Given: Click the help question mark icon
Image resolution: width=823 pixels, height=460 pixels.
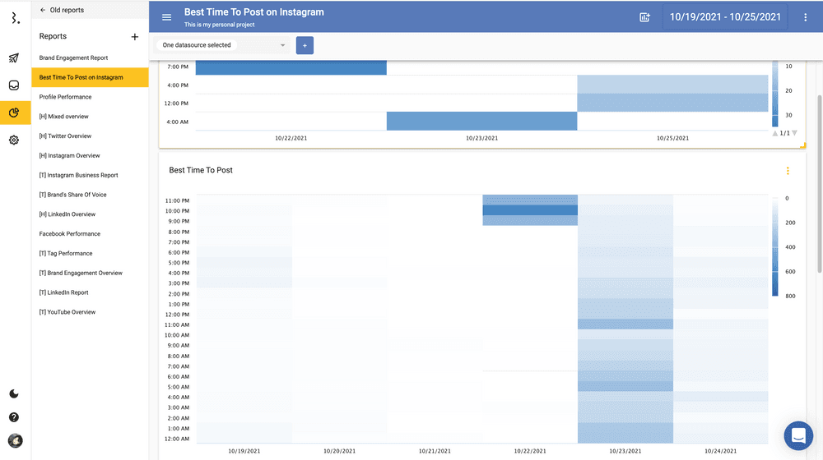Looking at the screenshot, I should [x=14, y=417].
